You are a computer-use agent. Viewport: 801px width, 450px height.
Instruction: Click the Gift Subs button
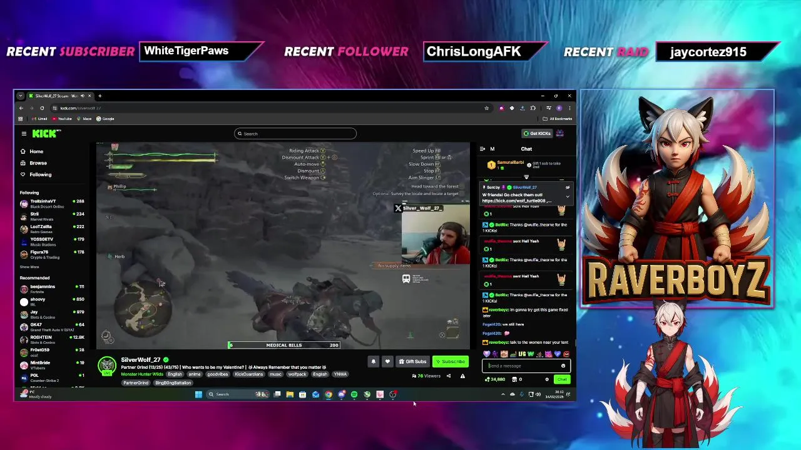coord(412,361)
